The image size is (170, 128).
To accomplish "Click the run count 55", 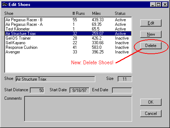I will (x=75, y=20).
